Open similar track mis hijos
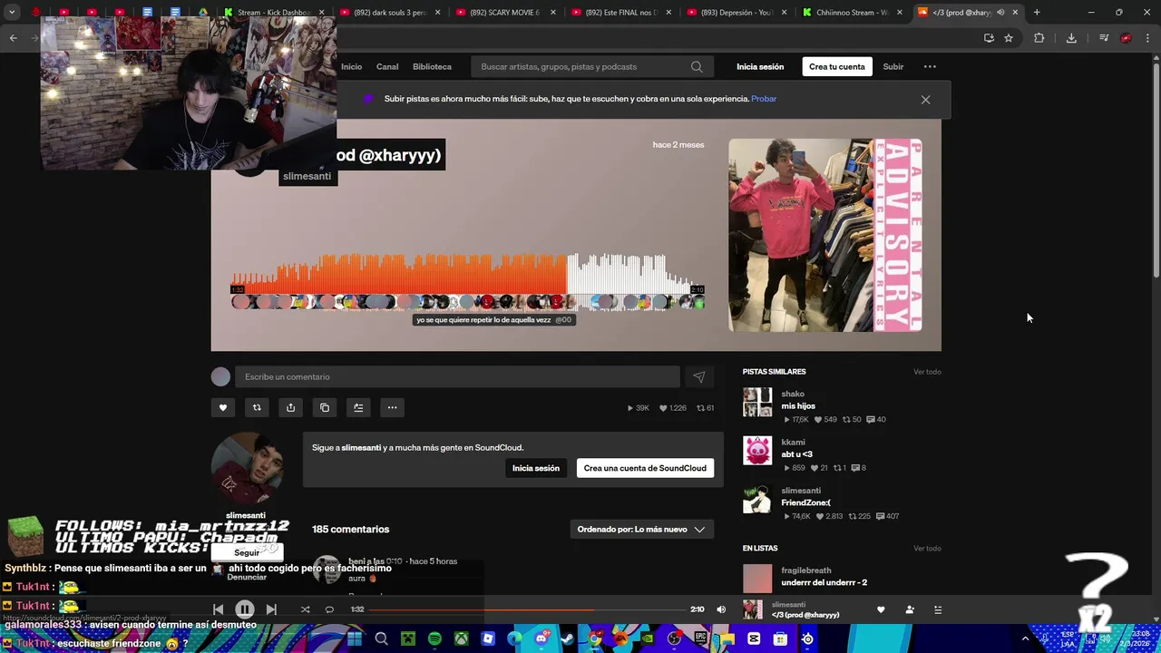 pos(798,406)
